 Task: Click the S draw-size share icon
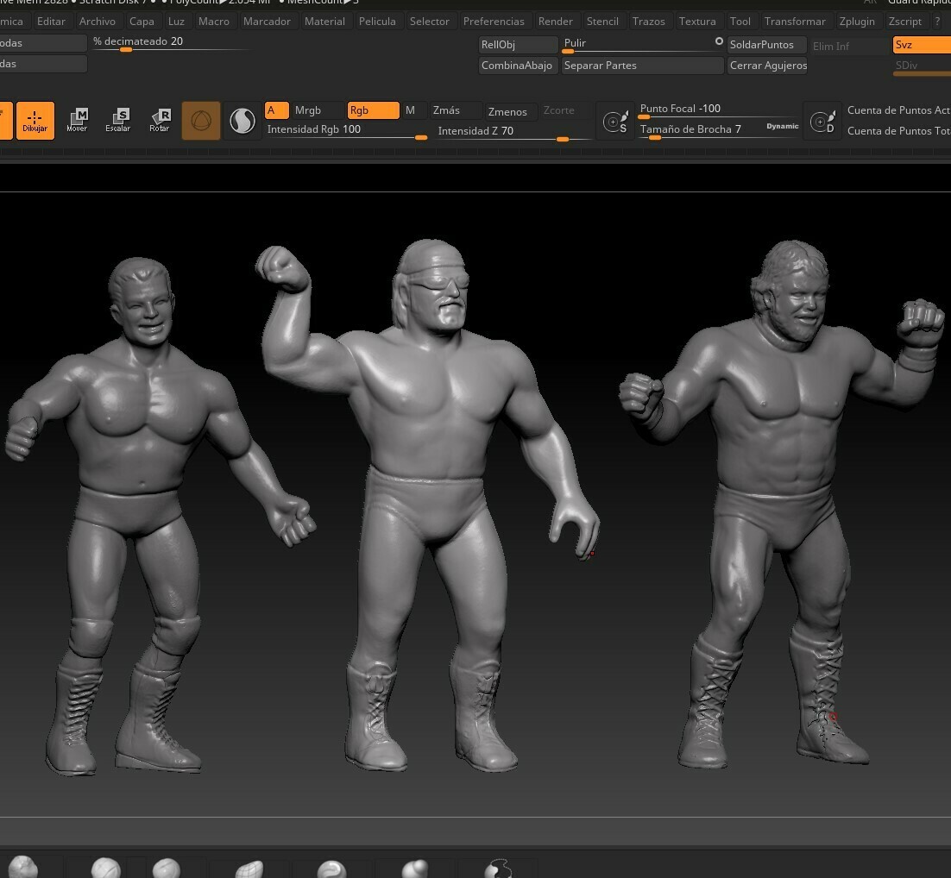coord(615,122)
